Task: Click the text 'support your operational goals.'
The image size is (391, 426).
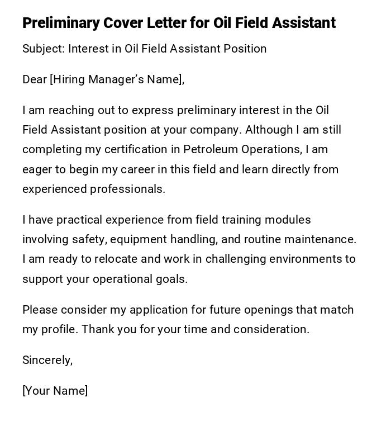Action: 105,279
